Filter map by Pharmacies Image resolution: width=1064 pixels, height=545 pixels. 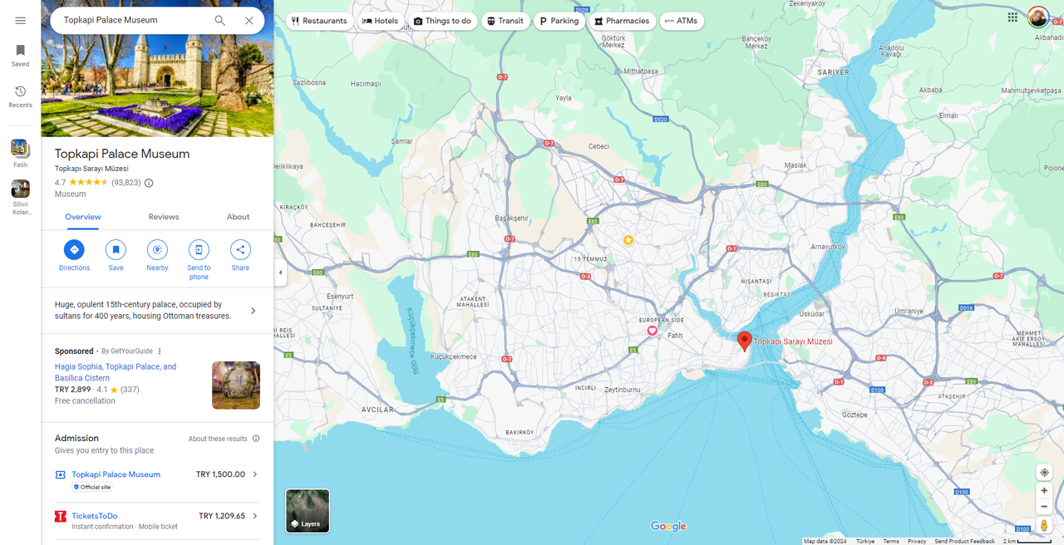[622, 21]
